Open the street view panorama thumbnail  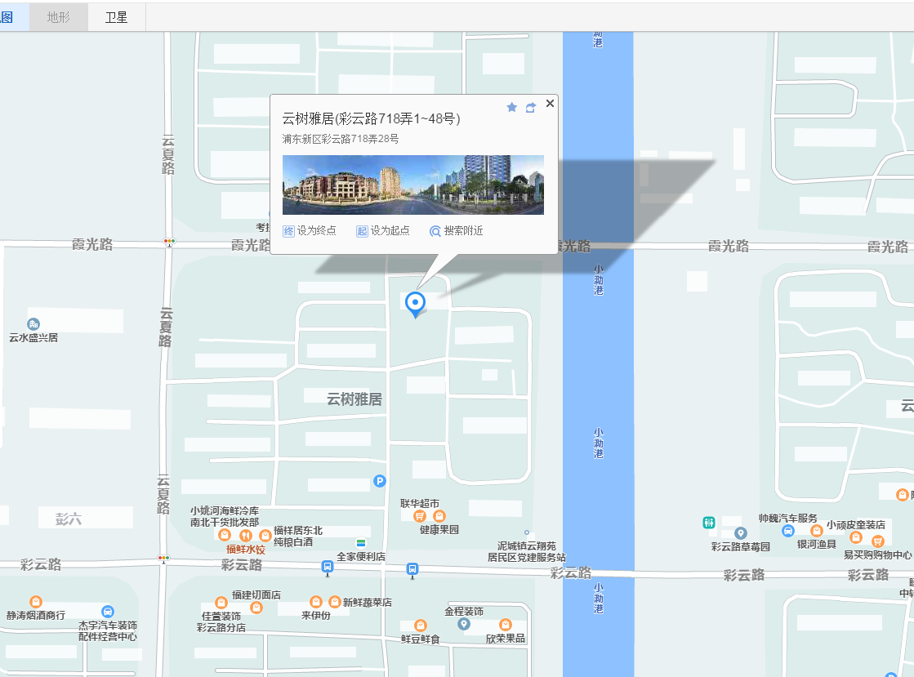click(412, 185)
